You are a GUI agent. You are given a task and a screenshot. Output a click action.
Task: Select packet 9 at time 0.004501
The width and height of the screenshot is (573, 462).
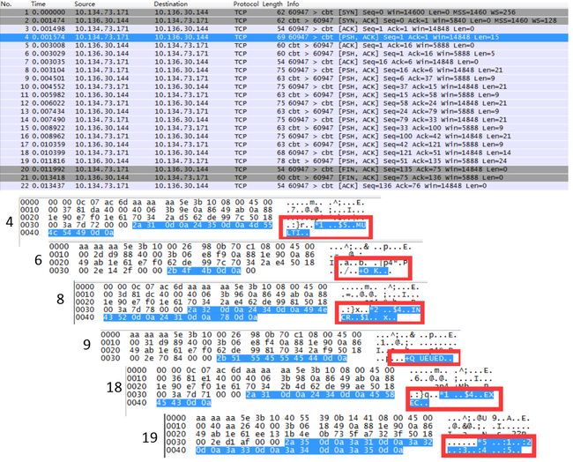[x=284, y=78]
